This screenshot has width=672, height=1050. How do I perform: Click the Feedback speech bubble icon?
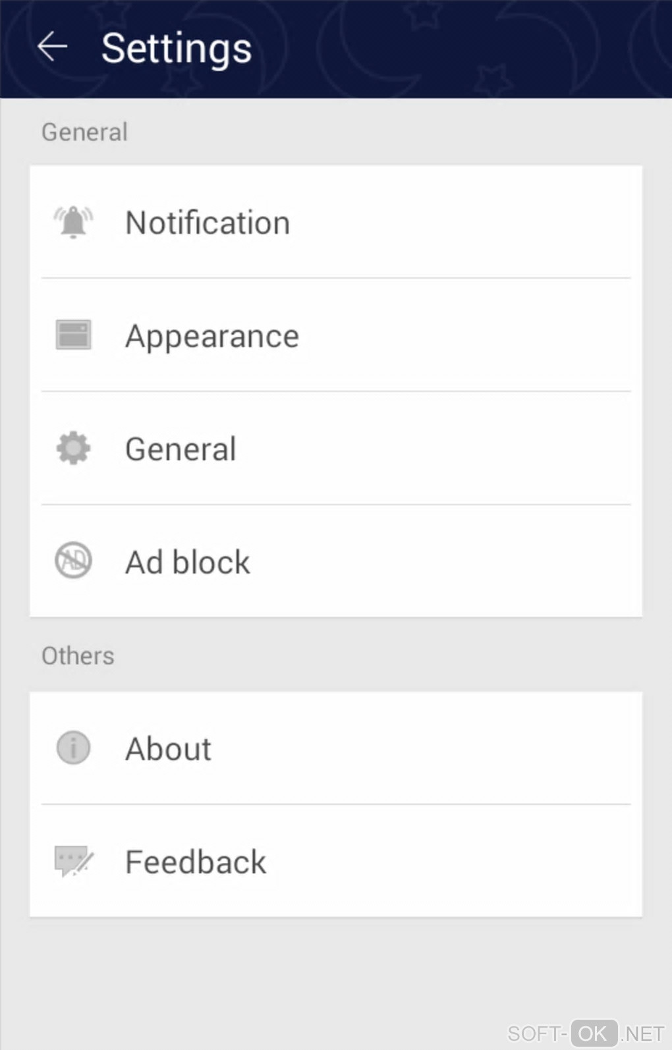point(73,861)
